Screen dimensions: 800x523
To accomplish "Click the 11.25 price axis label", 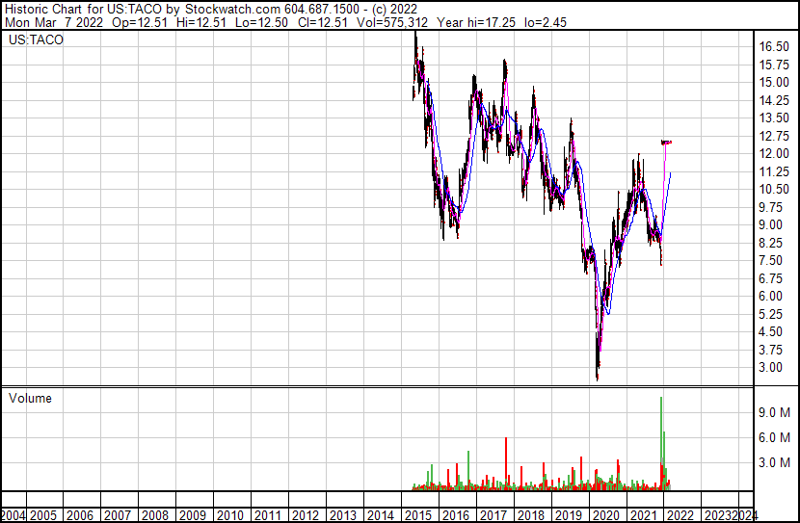I will (x=774, y=171).
